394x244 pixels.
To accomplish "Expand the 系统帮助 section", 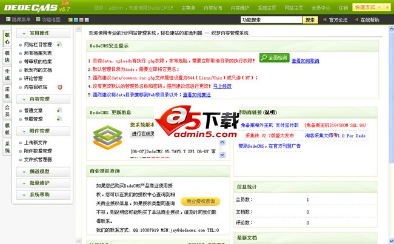I will (43, 194).
